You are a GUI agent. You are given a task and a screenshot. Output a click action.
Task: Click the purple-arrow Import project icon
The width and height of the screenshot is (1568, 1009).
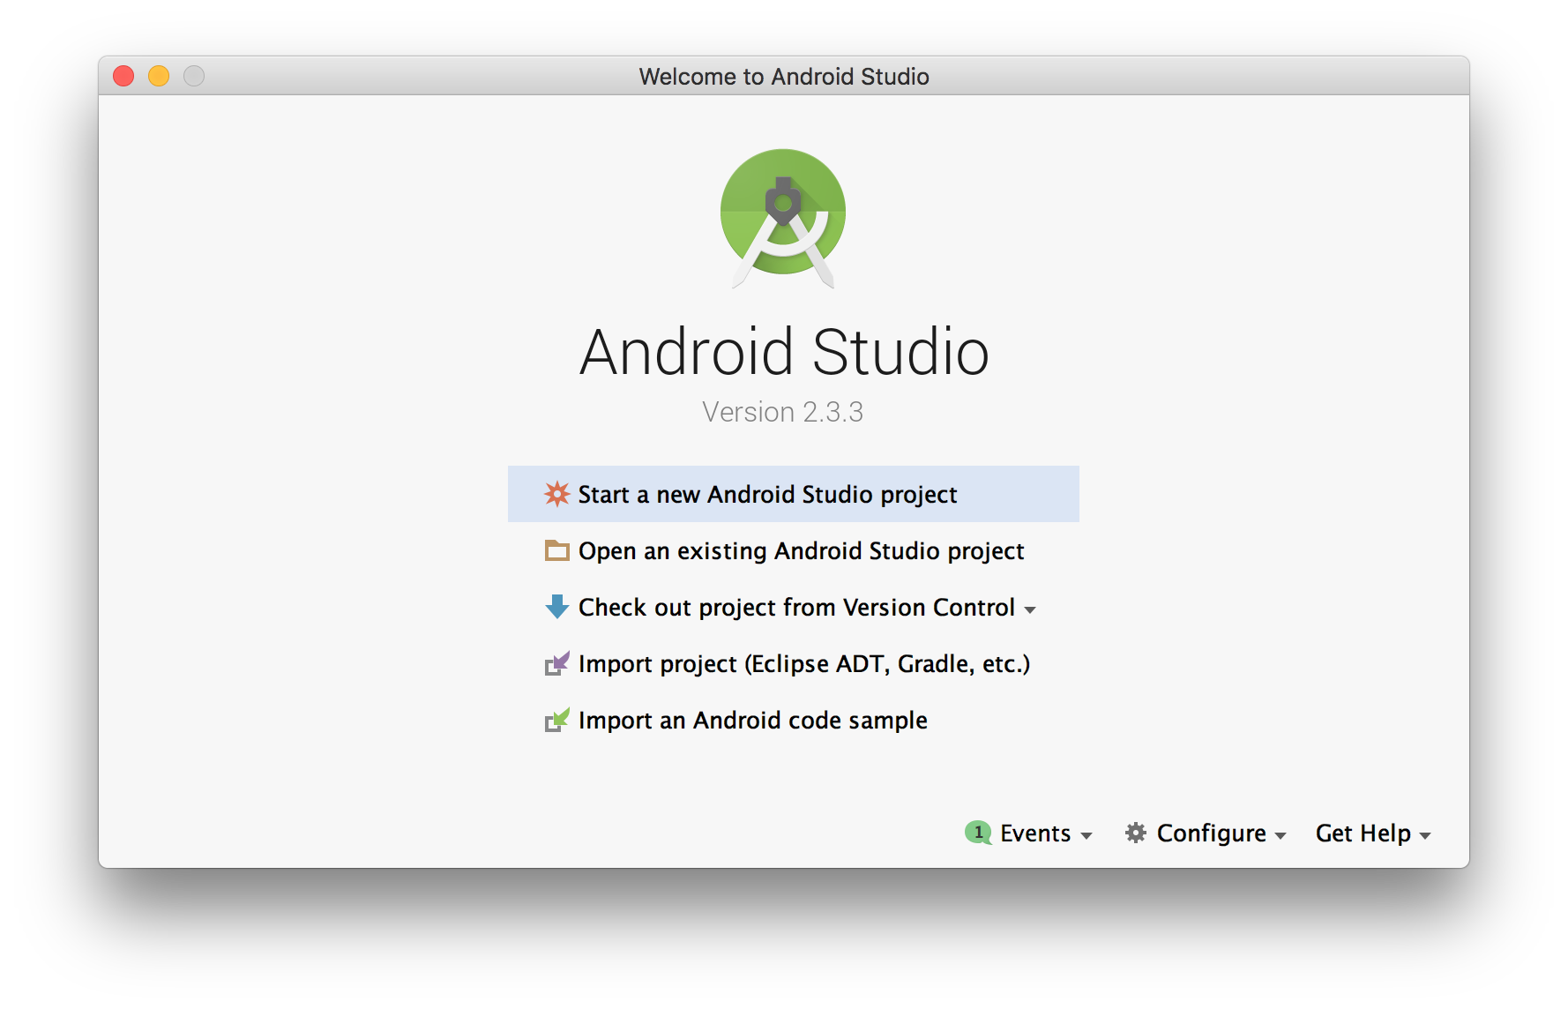pos(556,663)
